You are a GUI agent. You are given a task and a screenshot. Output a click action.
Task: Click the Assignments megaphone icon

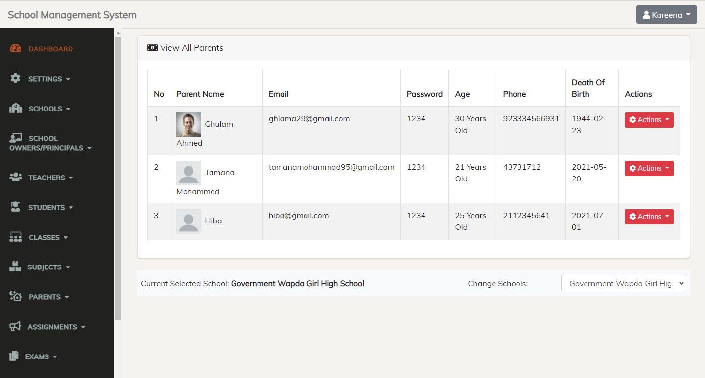tap(15, 326)
